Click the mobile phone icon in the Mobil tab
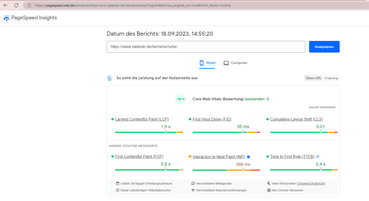Screen dimensions: 369x201 (202, 63)
